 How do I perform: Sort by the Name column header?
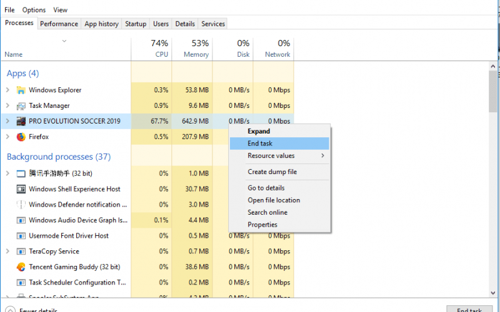click(x=66, y=49)
